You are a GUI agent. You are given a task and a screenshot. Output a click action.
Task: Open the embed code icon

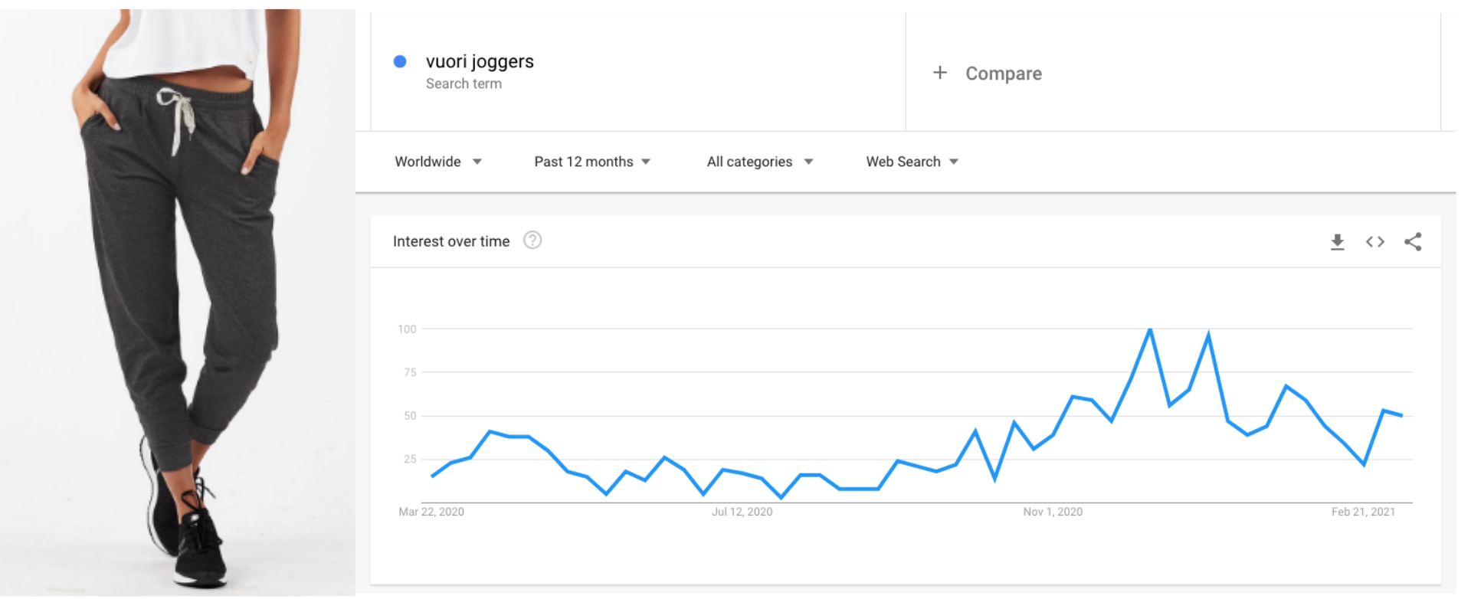(x=1374, y=242)
